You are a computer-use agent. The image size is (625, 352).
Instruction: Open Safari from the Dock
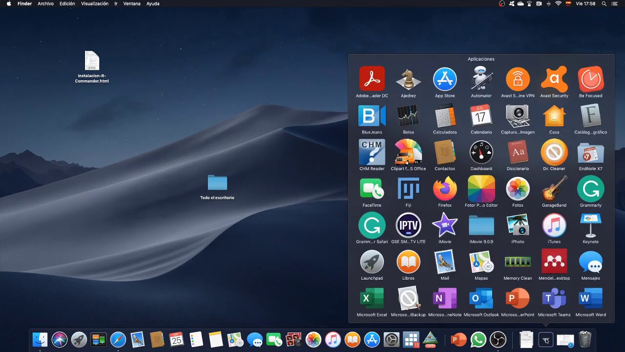pos(118,339)
